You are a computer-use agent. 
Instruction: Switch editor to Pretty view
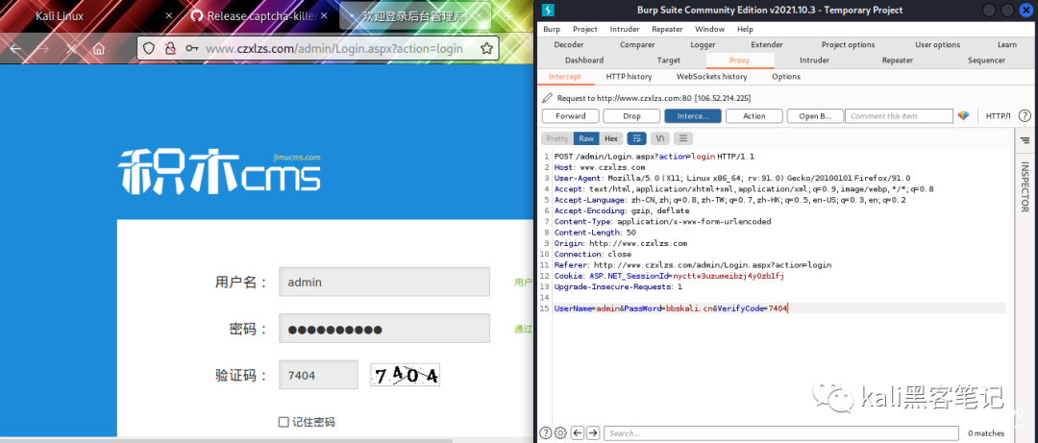(x=556, y=138)
